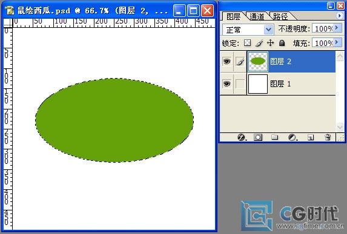The image size is (347, 234).
Task: Open the 不透明度 opacity slider arrow
Action: 337,28
